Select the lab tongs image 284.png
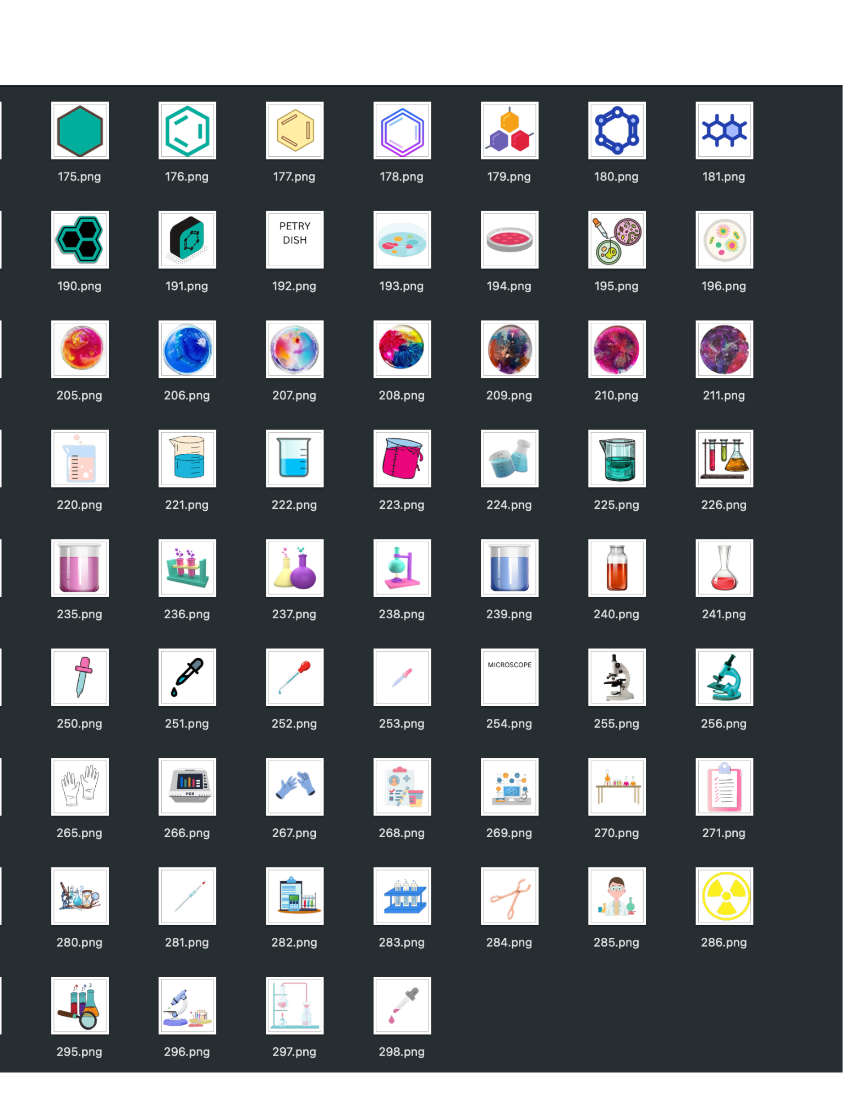 click(x=509, y=897)
